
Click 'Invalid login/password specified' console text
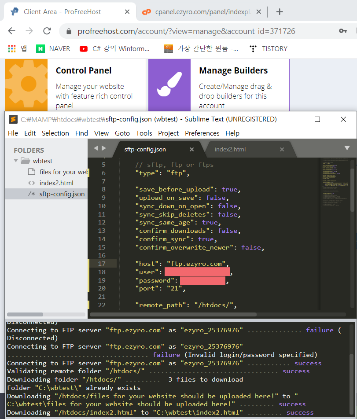click(x=250, y=355)
